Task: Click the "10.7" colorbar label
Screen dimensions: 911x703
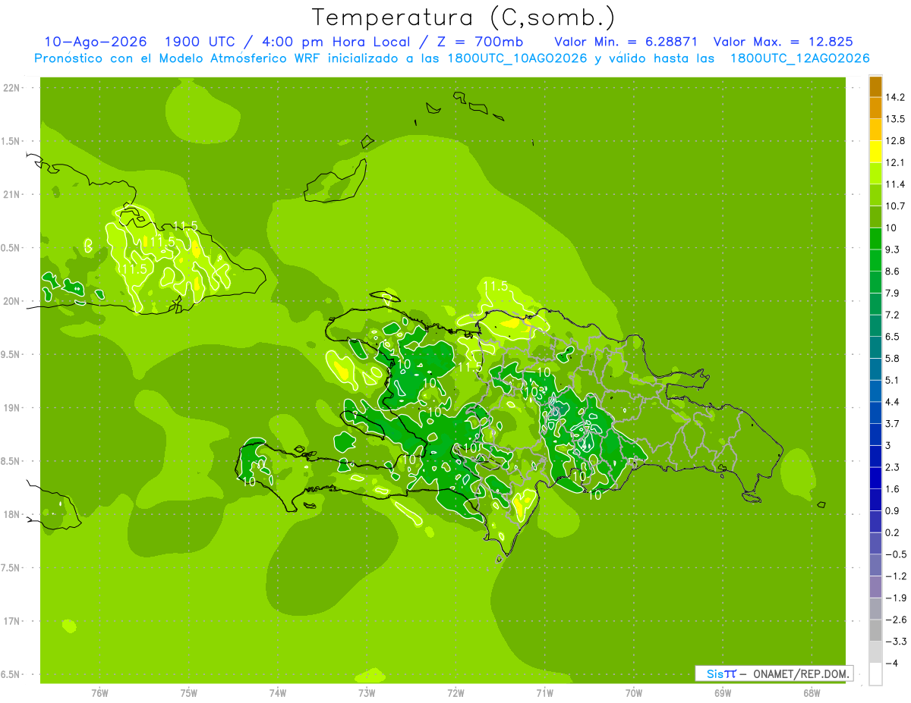Action: (896, 206)
